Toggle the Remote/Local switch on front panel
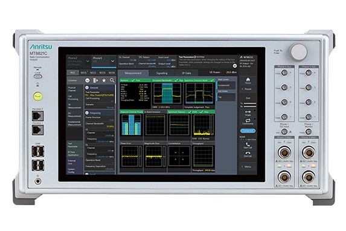 coord(37,76)
